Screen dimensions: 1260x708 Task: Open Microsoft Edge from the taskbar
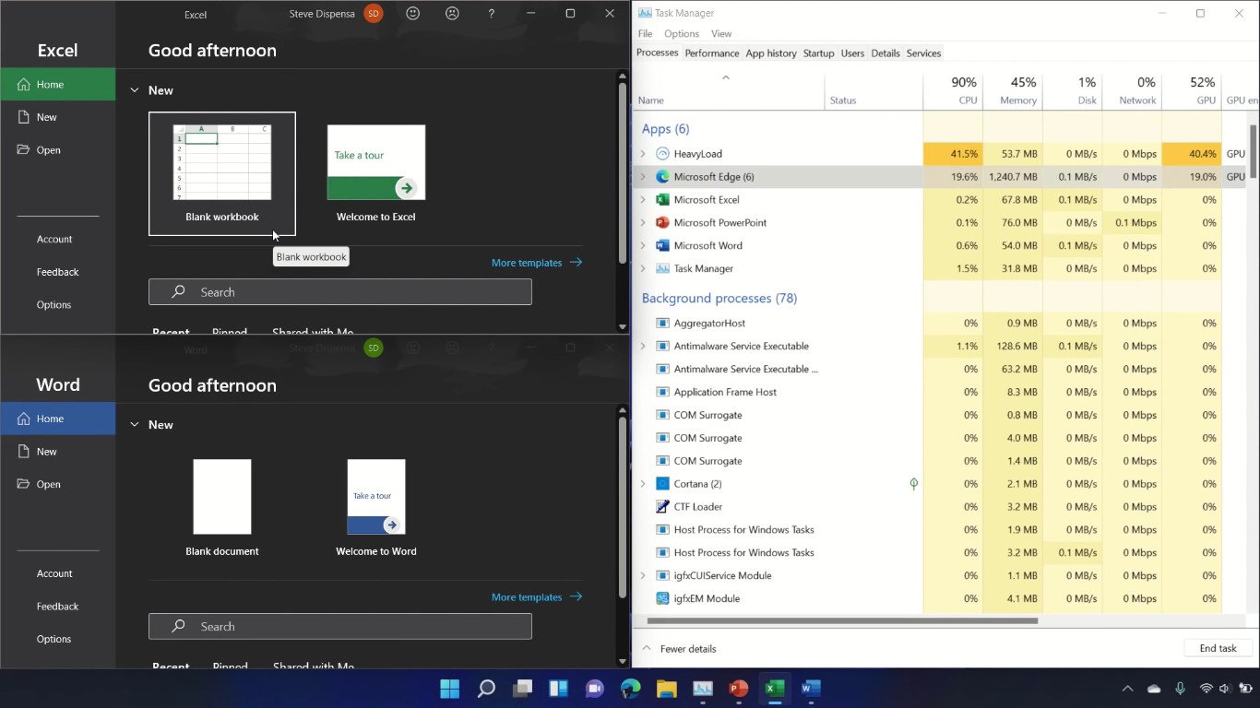[x=630, y=688]
